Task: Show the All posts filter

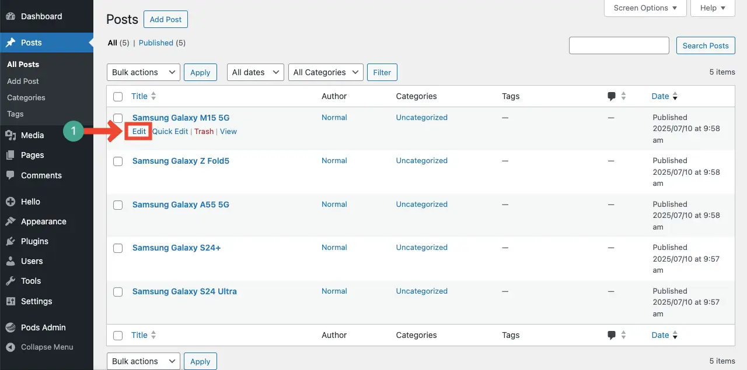Action: tap(112, 43)
